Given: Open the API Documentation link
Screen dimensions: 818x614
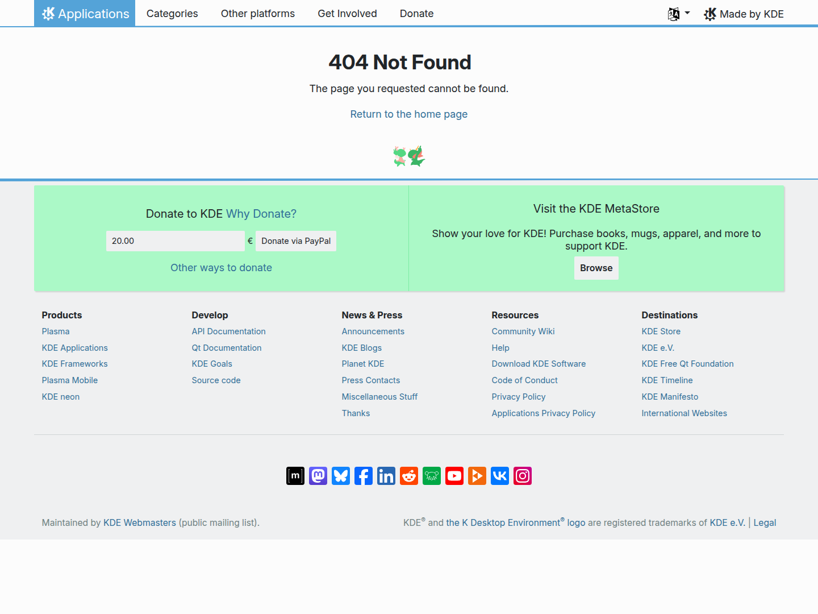Looking at the screenshot, I should coord(229,331).
